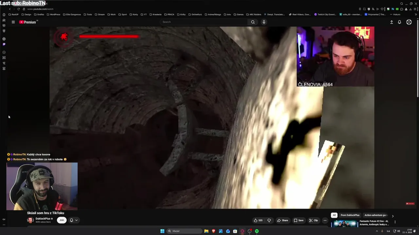Open the browser downloads icon
This screenshot has height=235, width=419.
[x=410, y=9]
